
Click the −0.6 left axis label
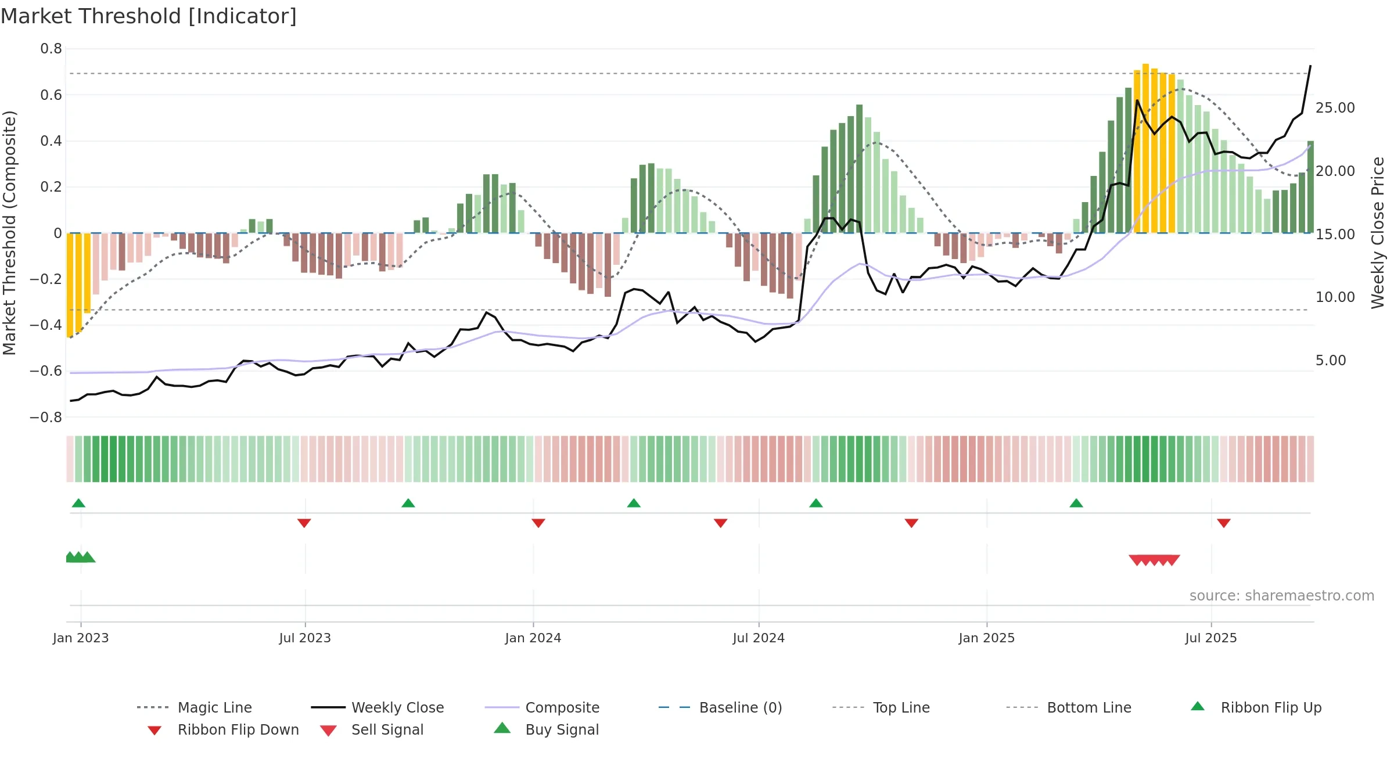(x=46, y=371)
